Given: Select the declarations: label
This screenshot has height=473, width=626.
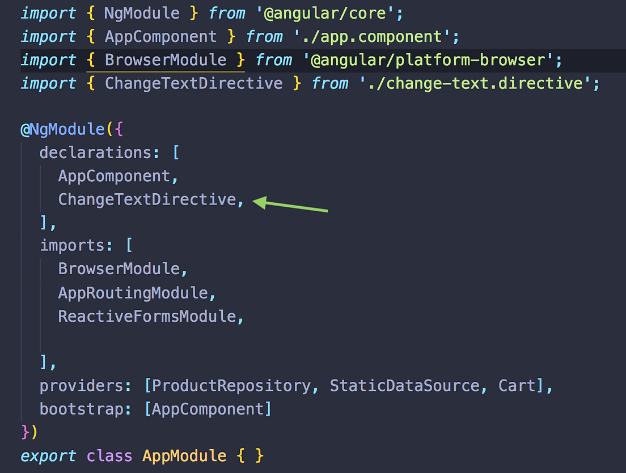Looking at the screenshot, I should [x=98, y=152].
